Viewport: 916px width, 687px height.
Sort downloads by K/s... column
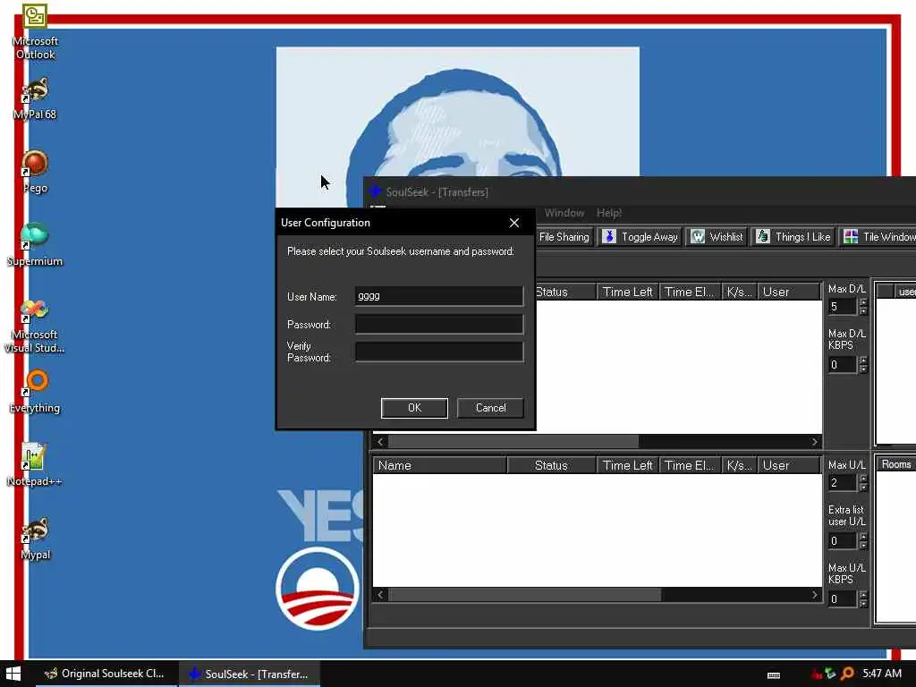tap(739, 292)
